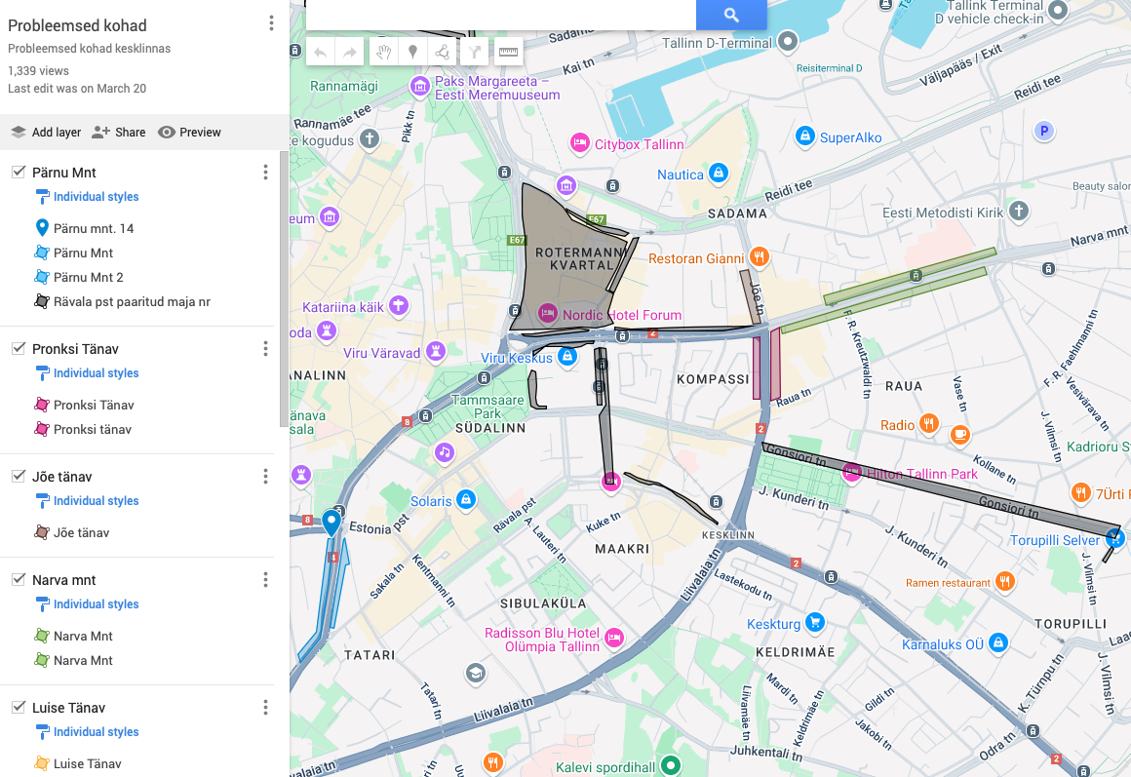Toggle the Pärnu Mnt layer checkbox
Screen dimensions: 1131x777
pyautogui.click(x=19, y=172)
